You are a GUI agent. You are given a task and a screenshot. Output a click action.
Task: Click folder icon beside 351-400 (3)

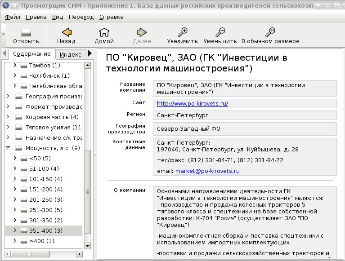(24, 231)
